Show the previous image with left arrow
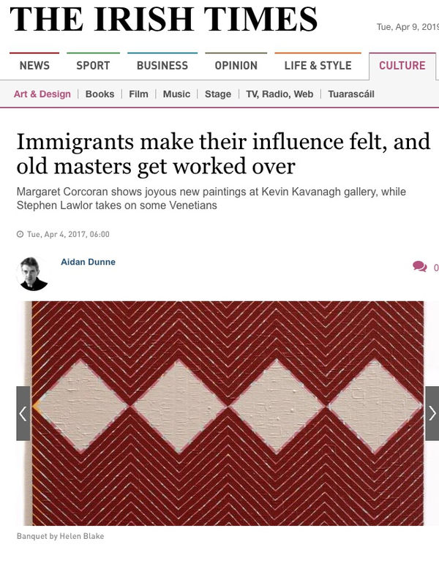This screenshot has width=439, height=566. coord(23,413)
